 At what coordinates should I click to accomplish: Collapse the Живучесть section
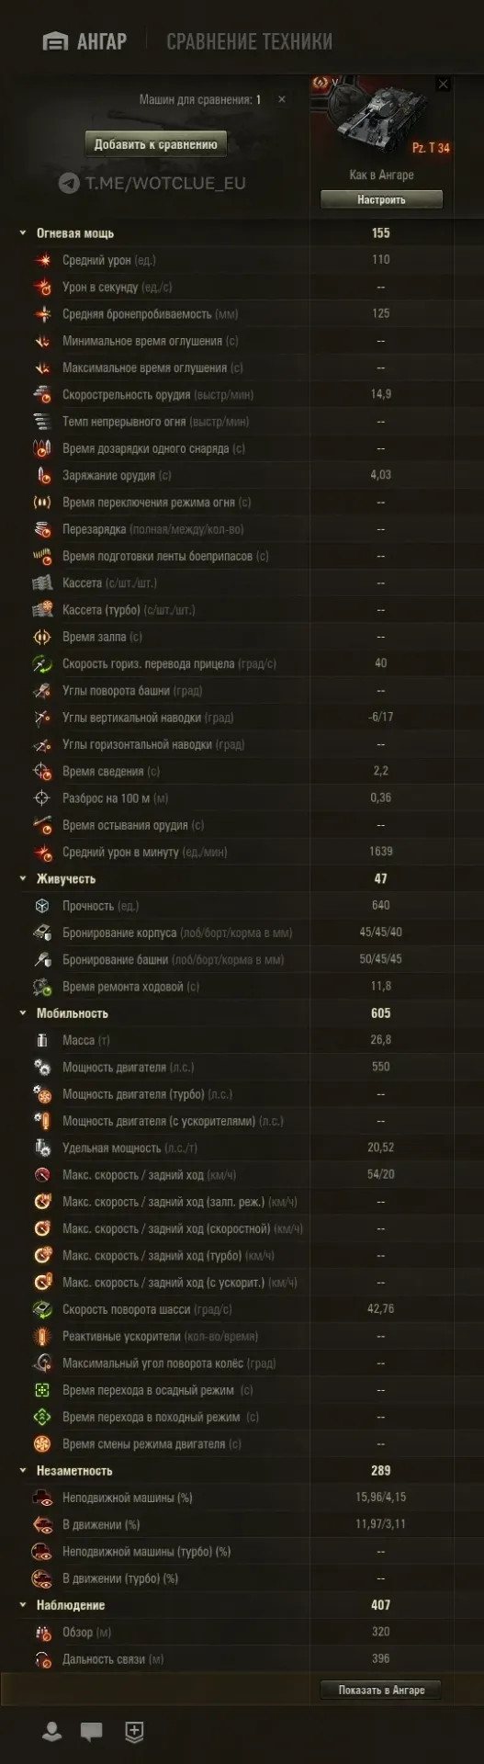(23, 879)
